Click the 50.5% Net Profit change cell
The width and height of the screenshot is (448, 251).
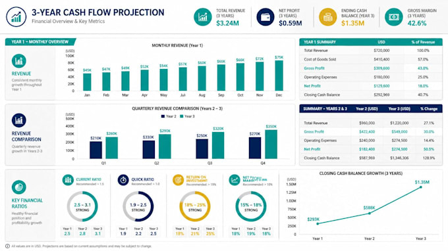[x=429, y=149]
